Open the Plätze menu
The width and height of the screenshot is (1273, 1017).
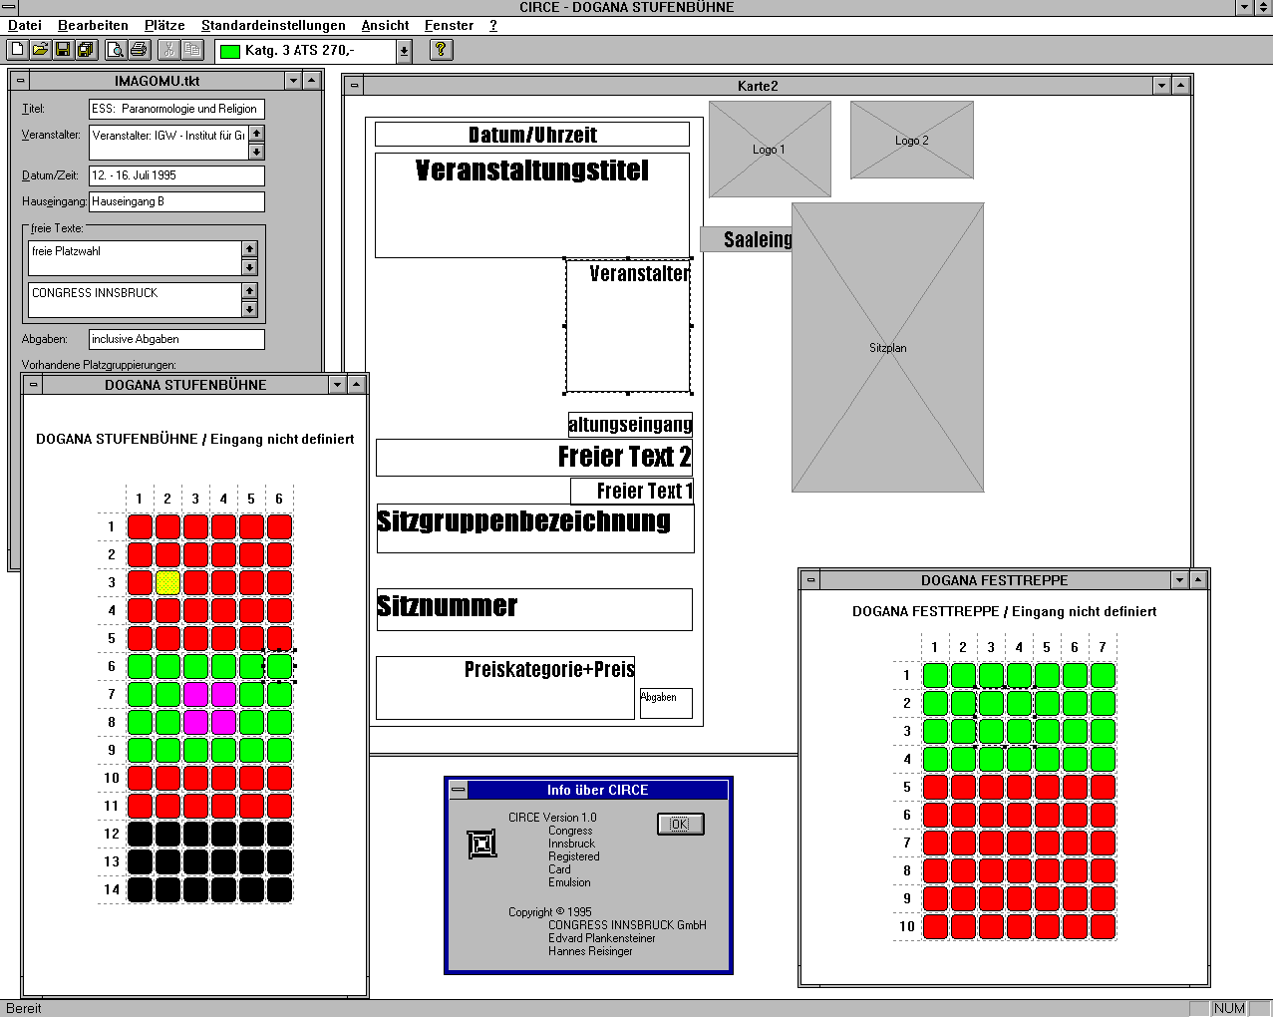coord(164,25)
